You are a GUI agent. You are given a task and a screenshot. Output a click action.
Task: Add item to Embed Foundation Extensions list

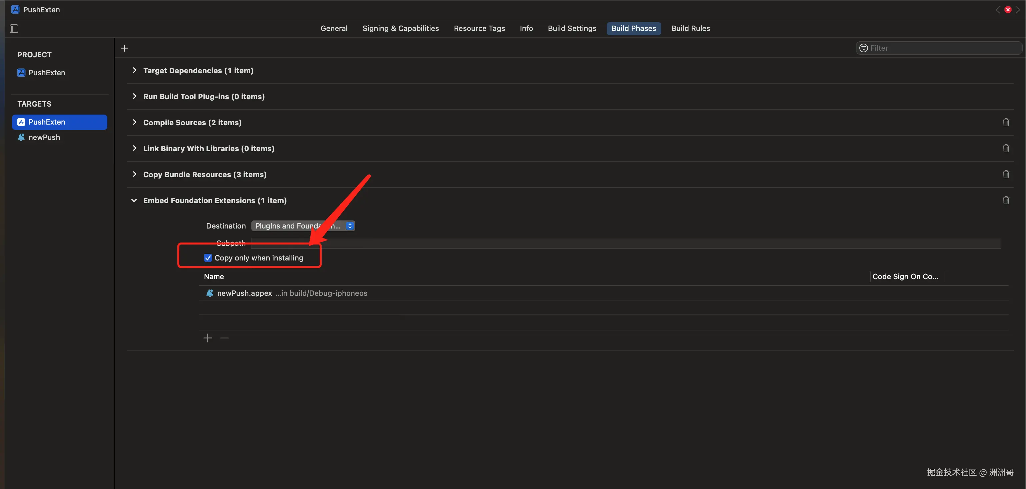pos(208,338)
